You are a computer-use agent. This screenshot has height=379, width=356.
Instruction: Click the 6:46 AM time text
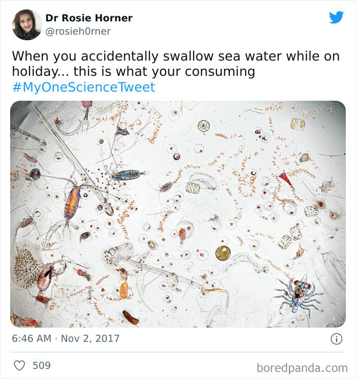pyautogui.click(x=32, y=339)
